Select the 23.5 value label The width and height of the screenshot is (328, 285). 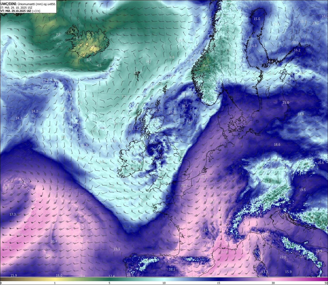(x=117, y=249)
